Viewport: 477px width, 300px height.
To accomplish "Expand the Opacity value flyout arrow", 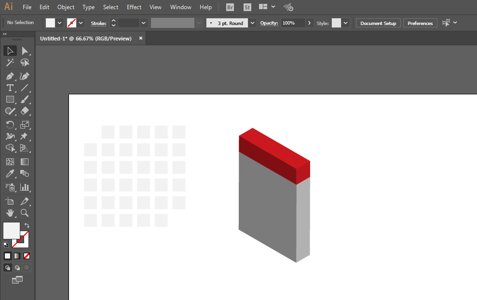I will tap(309, 23).
